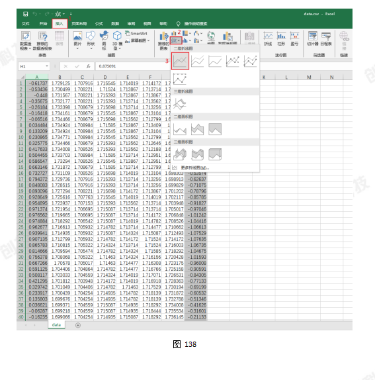Pick the 100% stacked area chart
This screenshot has width=375, height=380.
(x=215, y=129)
